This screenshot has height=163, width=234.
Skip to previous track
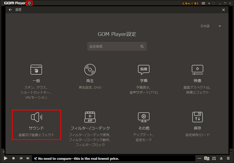21,158
